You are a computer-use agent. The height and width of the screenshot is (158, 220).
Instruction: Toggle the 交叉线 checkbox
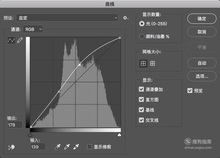tap(141, 120)
